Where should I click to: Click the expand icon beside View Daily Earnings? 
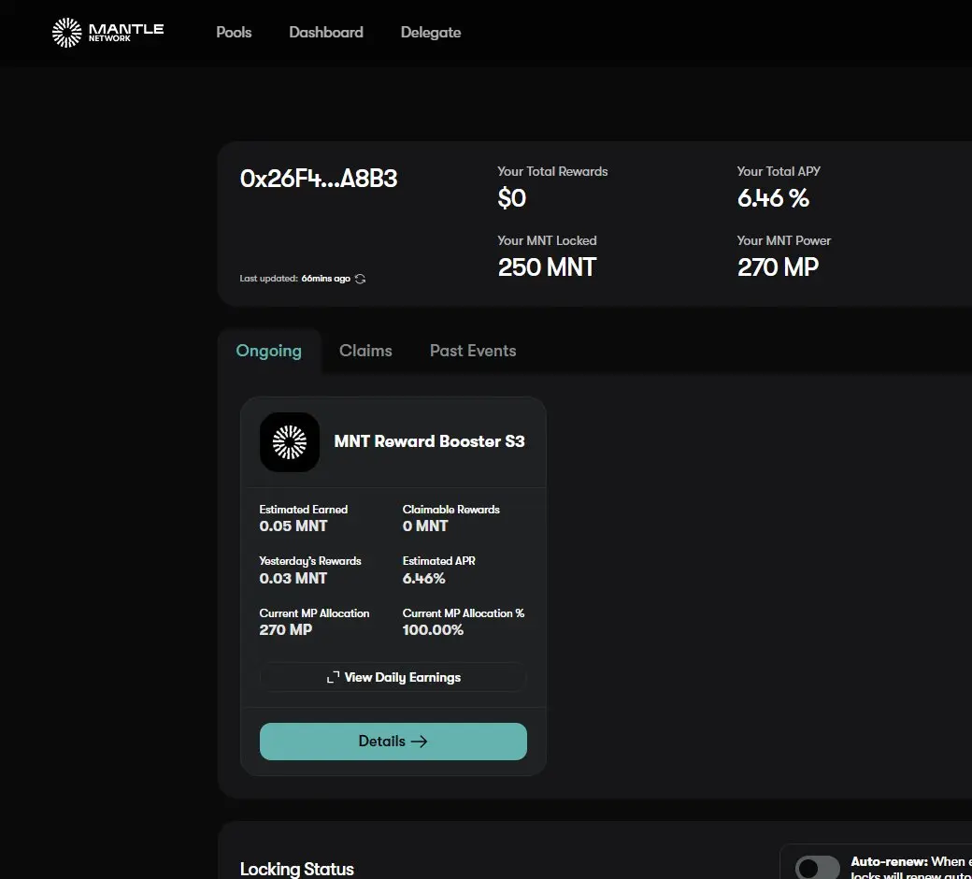(333, 677)
